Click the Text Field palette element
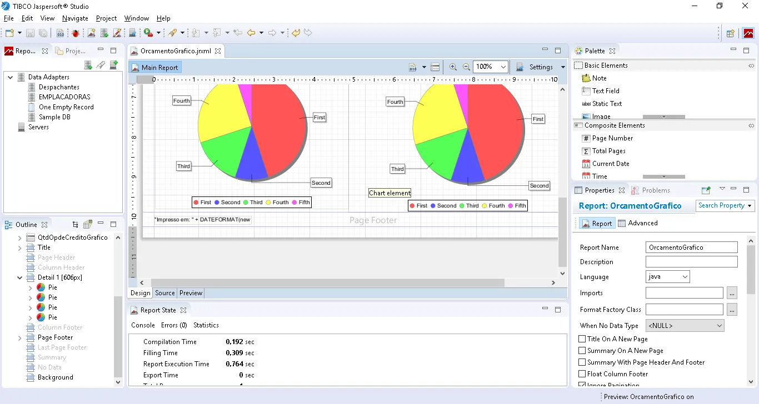Viewport: 759px width, 404px height. pos(605,91)
